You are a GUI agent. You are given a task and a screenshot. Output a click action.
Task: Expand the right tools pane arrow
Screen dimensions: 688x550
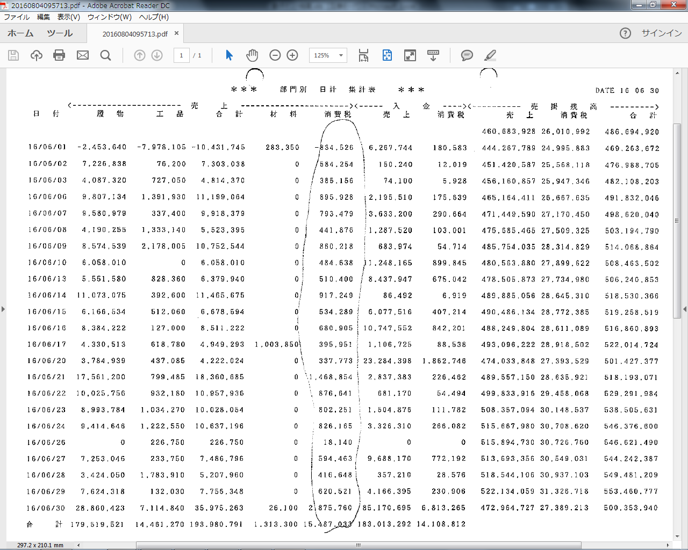684,309
